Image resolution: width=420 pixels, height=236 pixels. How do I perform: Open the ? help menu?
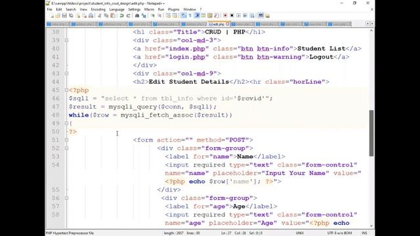click(201, 9)
